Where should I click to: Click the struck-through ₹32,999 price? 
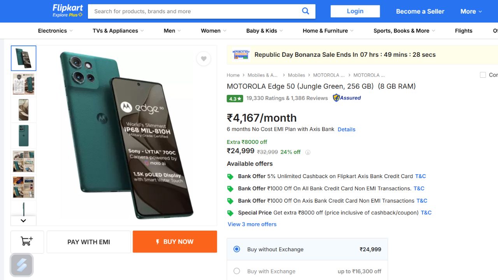(x=268, y=152)
